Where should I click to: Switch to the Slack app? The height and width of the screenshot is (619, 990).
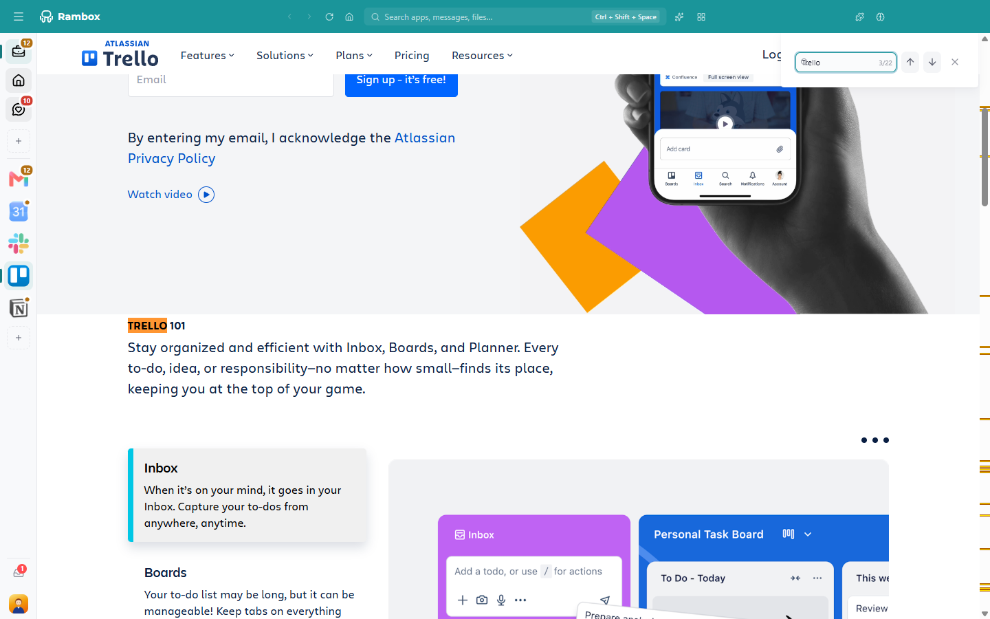(19, 243)
